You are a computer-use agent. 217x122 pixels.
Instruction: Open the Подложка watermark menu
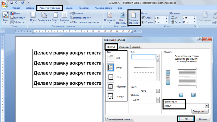pos(110,17)
